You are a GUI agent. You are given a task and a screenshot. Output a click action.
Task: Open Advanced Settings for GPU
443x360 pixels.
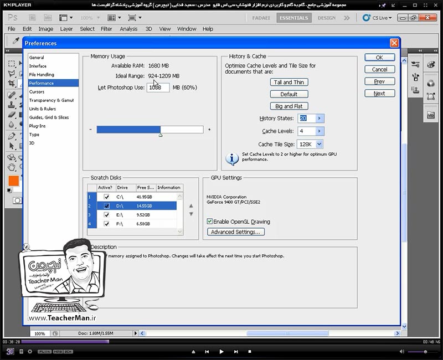(x=236, y=232)
